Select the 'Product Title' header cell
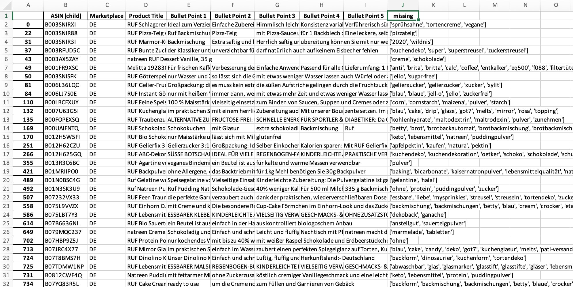This screenshot has height=287, width=573. [146, 16]
